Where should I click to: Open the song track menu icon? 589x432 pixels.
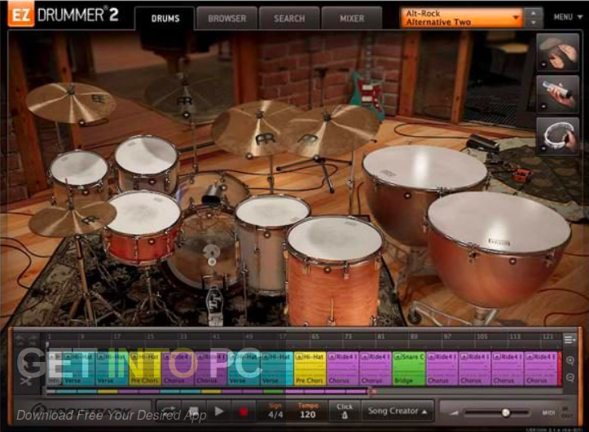(569, 340)
